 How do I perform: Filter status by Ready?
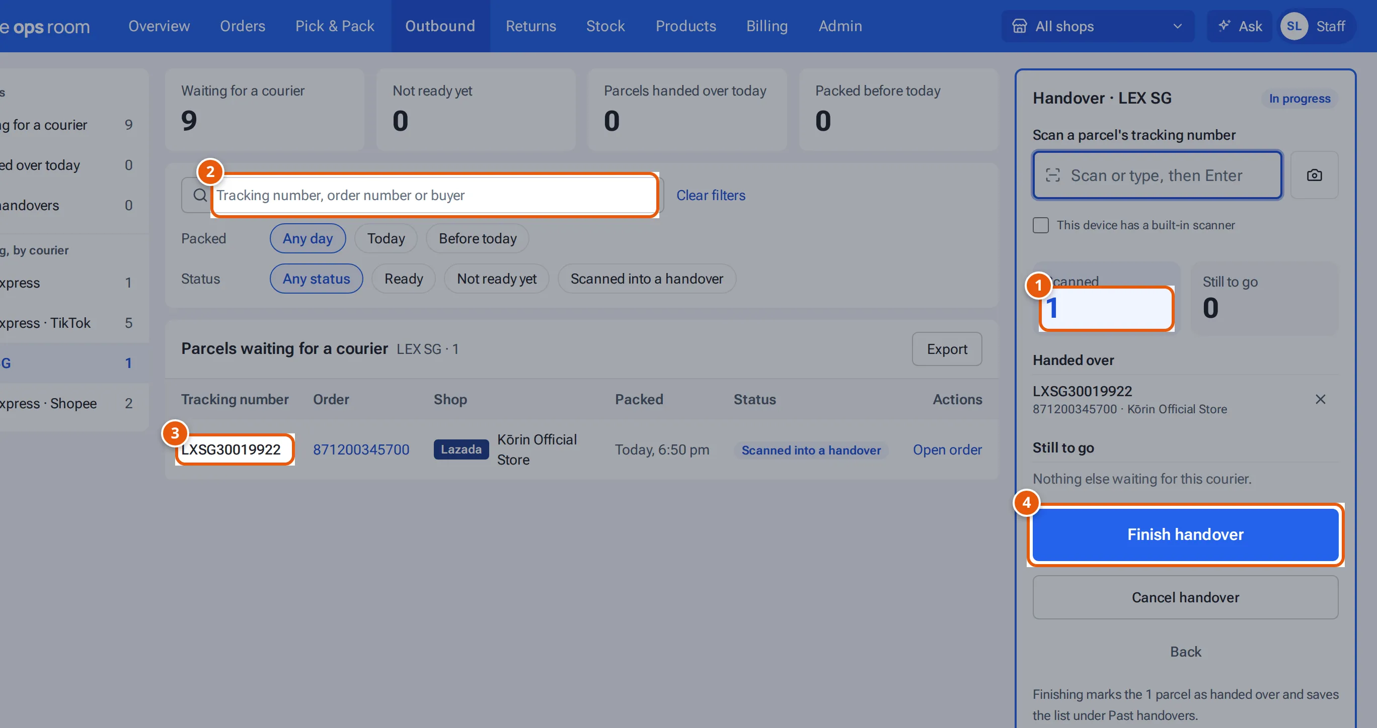click(403, 278)
